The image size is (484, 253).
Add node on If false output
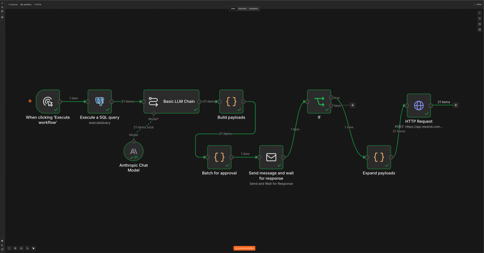(x=352, y=105)
